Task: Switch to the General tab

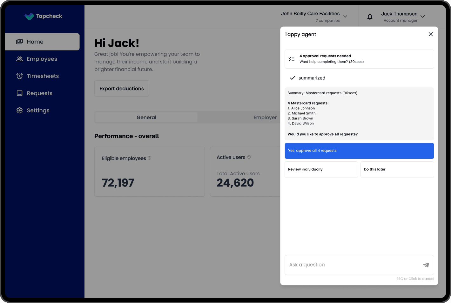Action: [x=146, y=118]
